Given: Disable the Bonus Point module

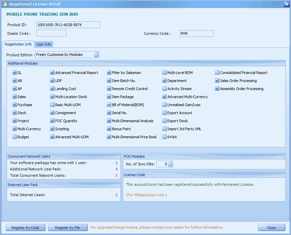Looking at the screenshot, I should click(109, 129).
